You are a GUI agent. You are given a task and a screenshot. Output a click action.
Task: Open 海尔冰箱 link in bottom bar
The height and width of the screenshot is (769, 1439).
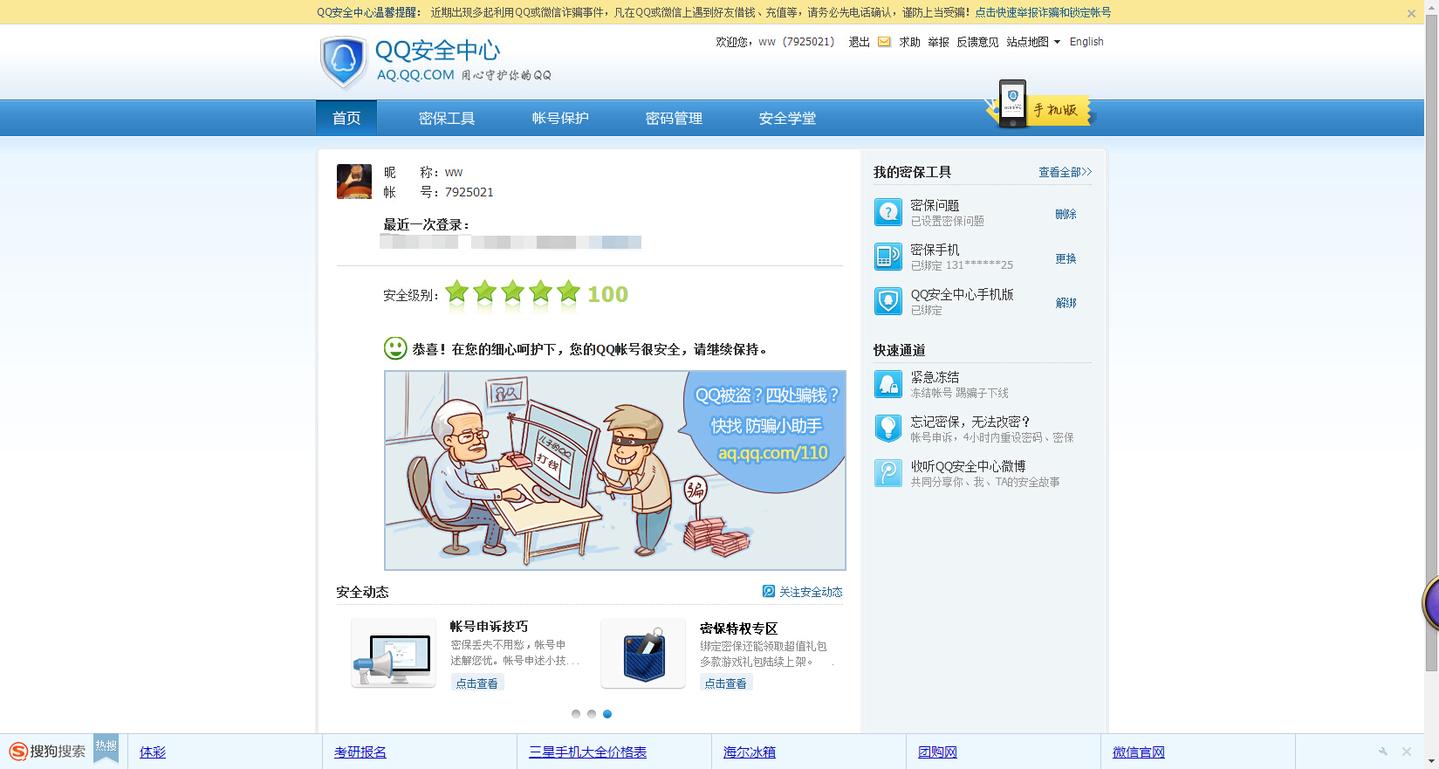(x=750, y=752)
